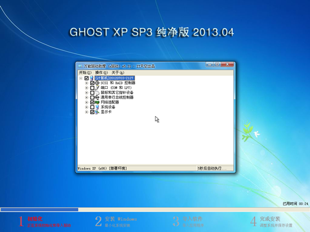310x232 pixels.
Task: Collapse the computer root tree node
Action: click(81, 78)
